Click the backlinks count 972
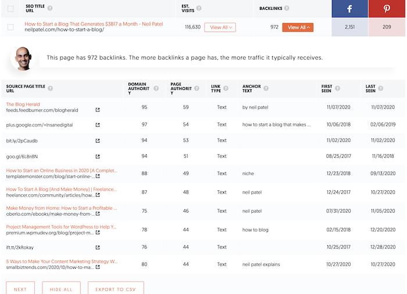 pos(274,27)
